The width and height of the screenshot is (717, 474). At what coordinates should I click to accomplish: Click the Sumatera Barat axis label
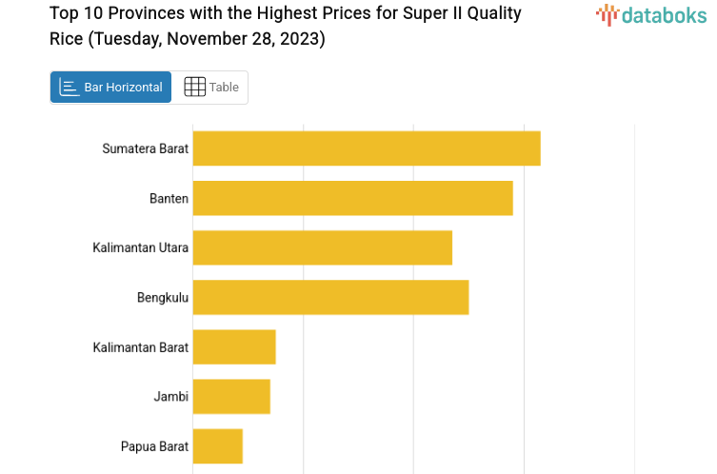point(146,148)
